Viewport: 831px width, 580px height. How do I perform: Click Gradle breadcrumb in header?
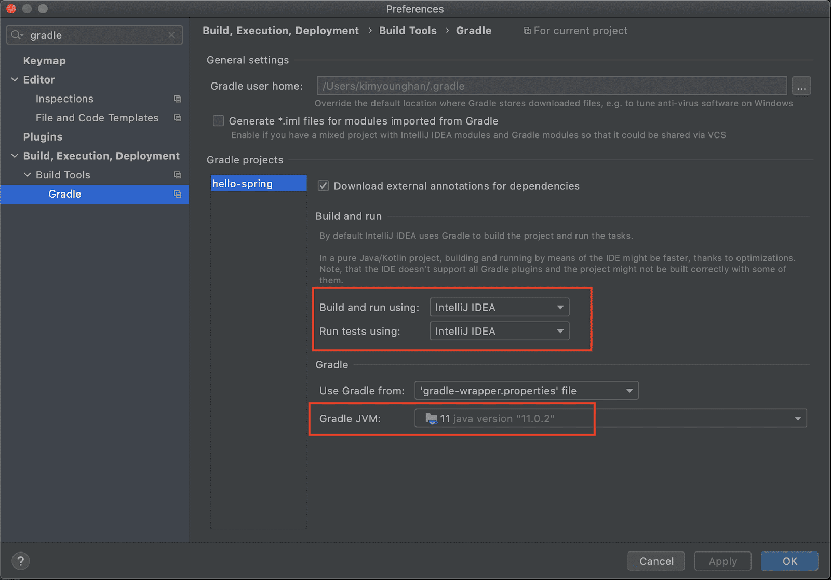(474, 31)
